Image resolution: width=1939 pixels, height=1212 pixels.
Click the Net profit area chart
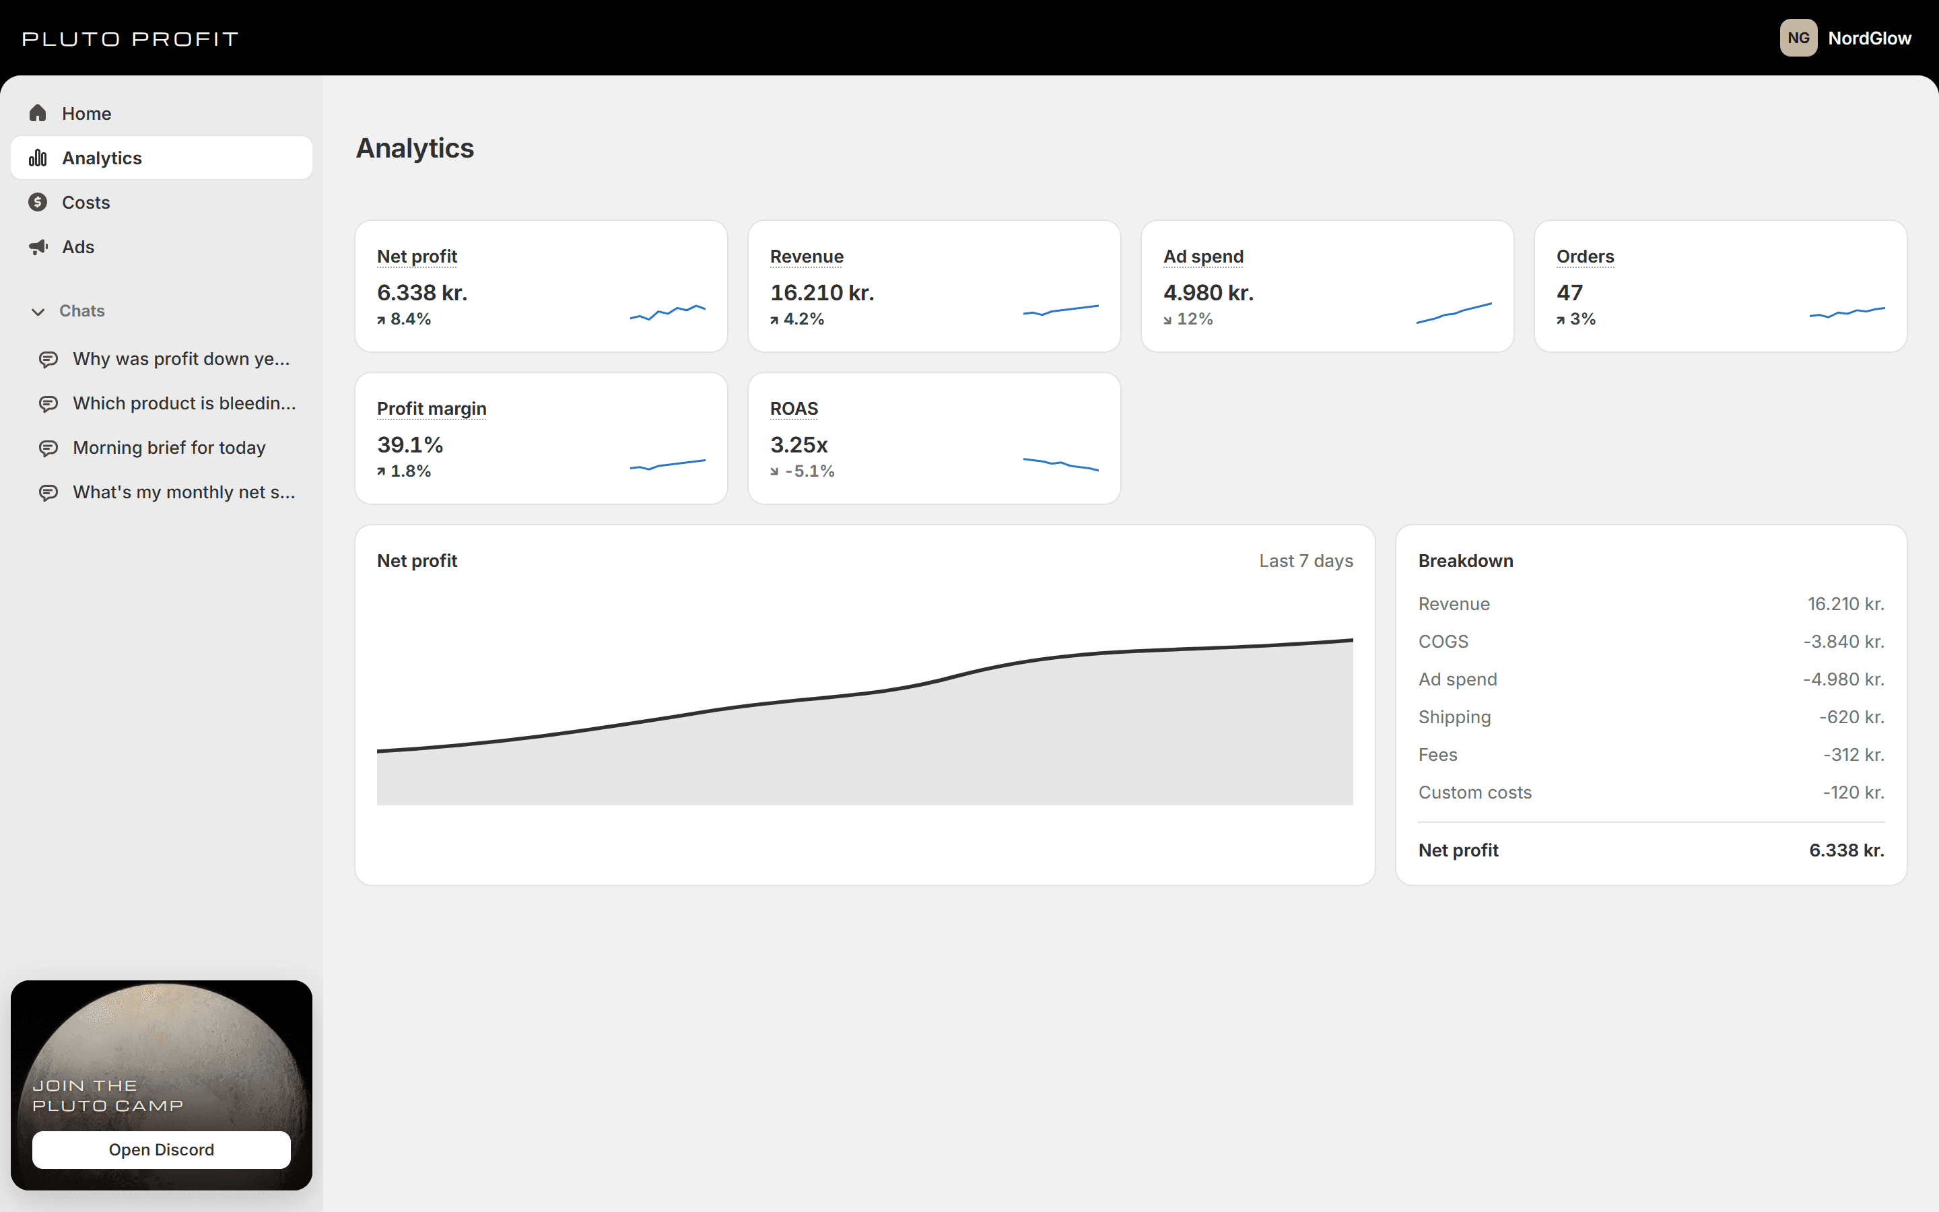tap(864, 721)
